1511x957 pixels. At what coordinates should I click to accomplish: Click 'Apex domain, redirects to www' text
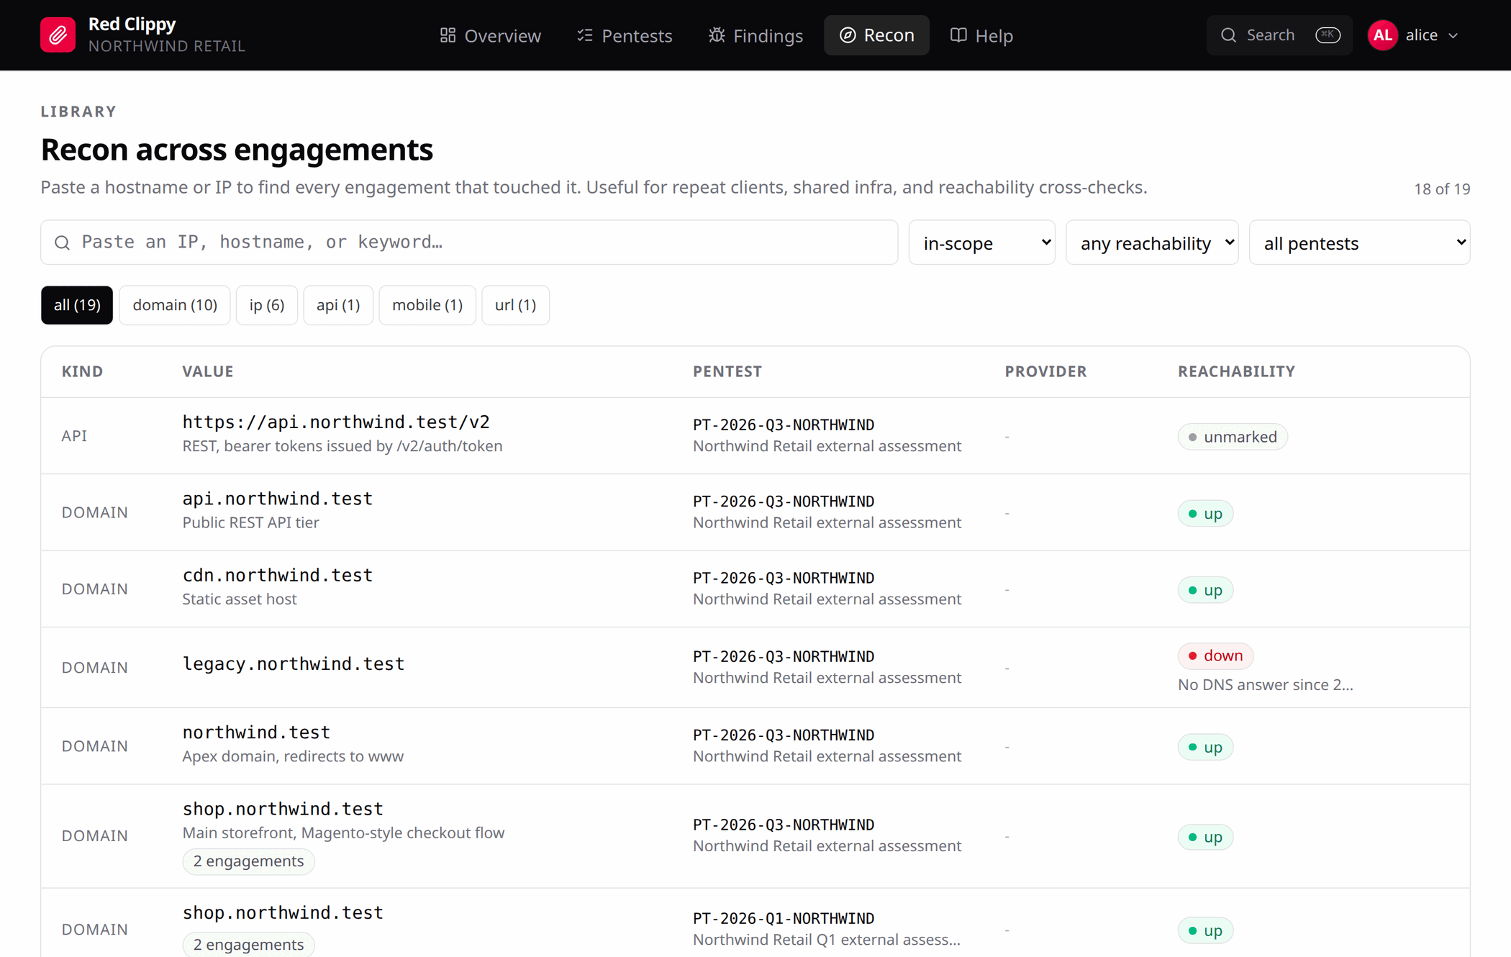tap(293, 757)
